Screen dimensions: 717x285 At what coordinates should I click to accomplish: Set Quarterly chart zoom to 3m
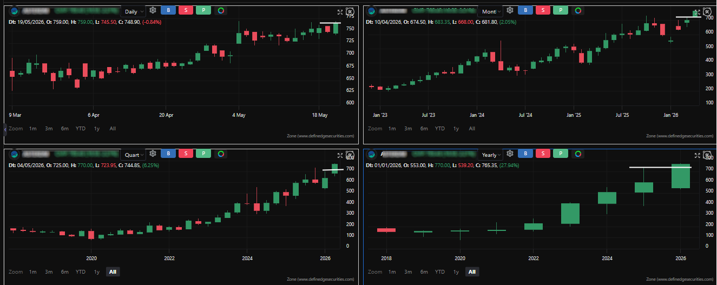tap(49, 272)
